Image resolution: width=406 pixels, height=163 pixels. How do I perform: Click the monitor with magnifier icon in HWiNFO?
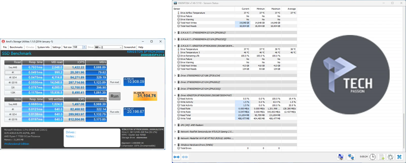pos(341,157)
